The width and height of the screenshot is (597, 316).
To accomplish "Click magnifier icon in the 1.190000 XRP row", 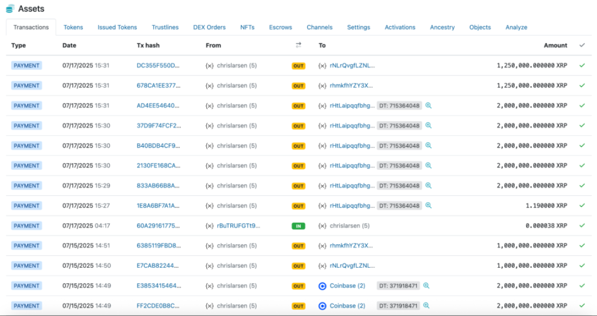I will tap(428, 206).
